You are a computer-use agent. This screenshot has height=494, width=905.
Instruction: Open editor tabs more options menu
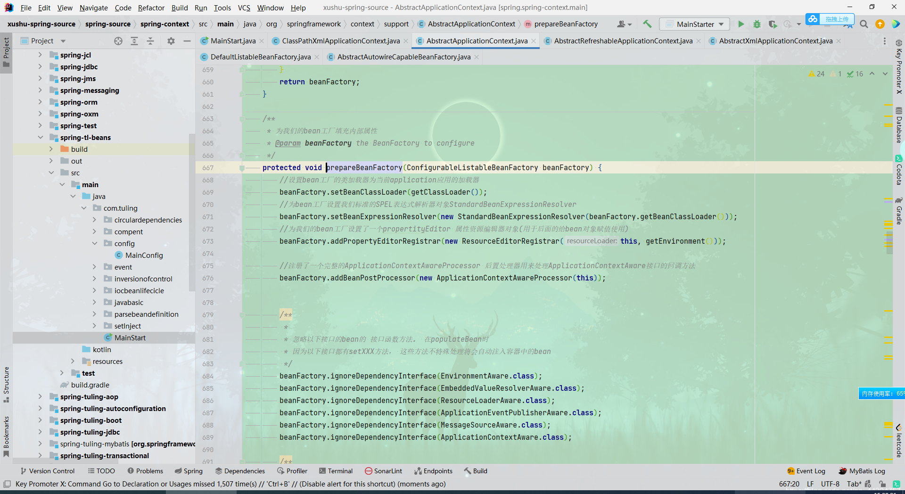[885, 41]
